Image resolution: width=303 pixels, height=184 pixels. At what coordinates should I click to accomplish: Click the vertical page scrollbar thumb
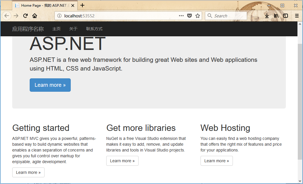(x=300, y=102)
